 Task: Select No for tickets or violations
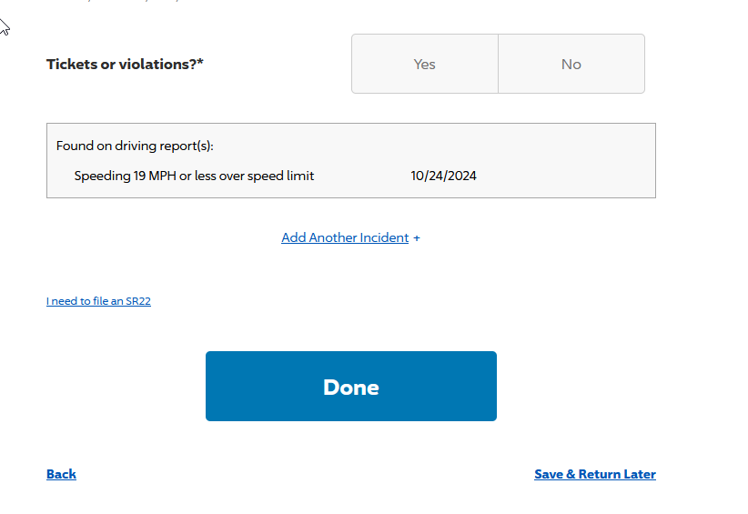click(571, 65)
